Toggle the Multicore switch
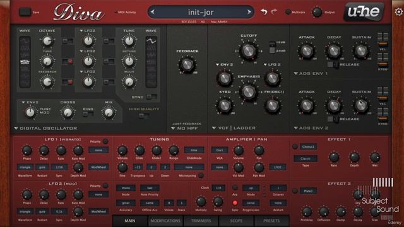The width and height of the screenshot is (404, 227). [288, 12]
